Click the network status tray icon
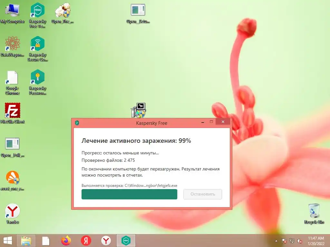This screenshot has height=247, width=330. coord(292,241)
